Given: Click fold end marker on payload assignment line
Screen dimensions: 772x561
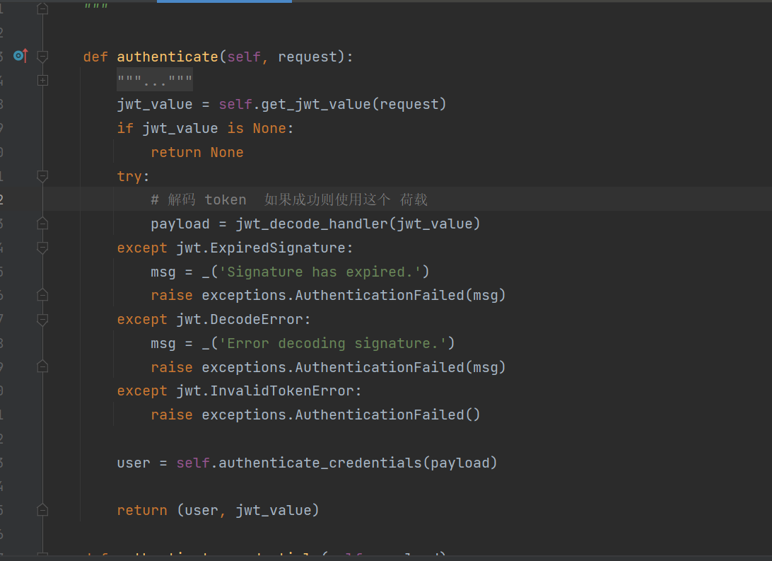Looking at the screenshot, I should pos(43,224).
